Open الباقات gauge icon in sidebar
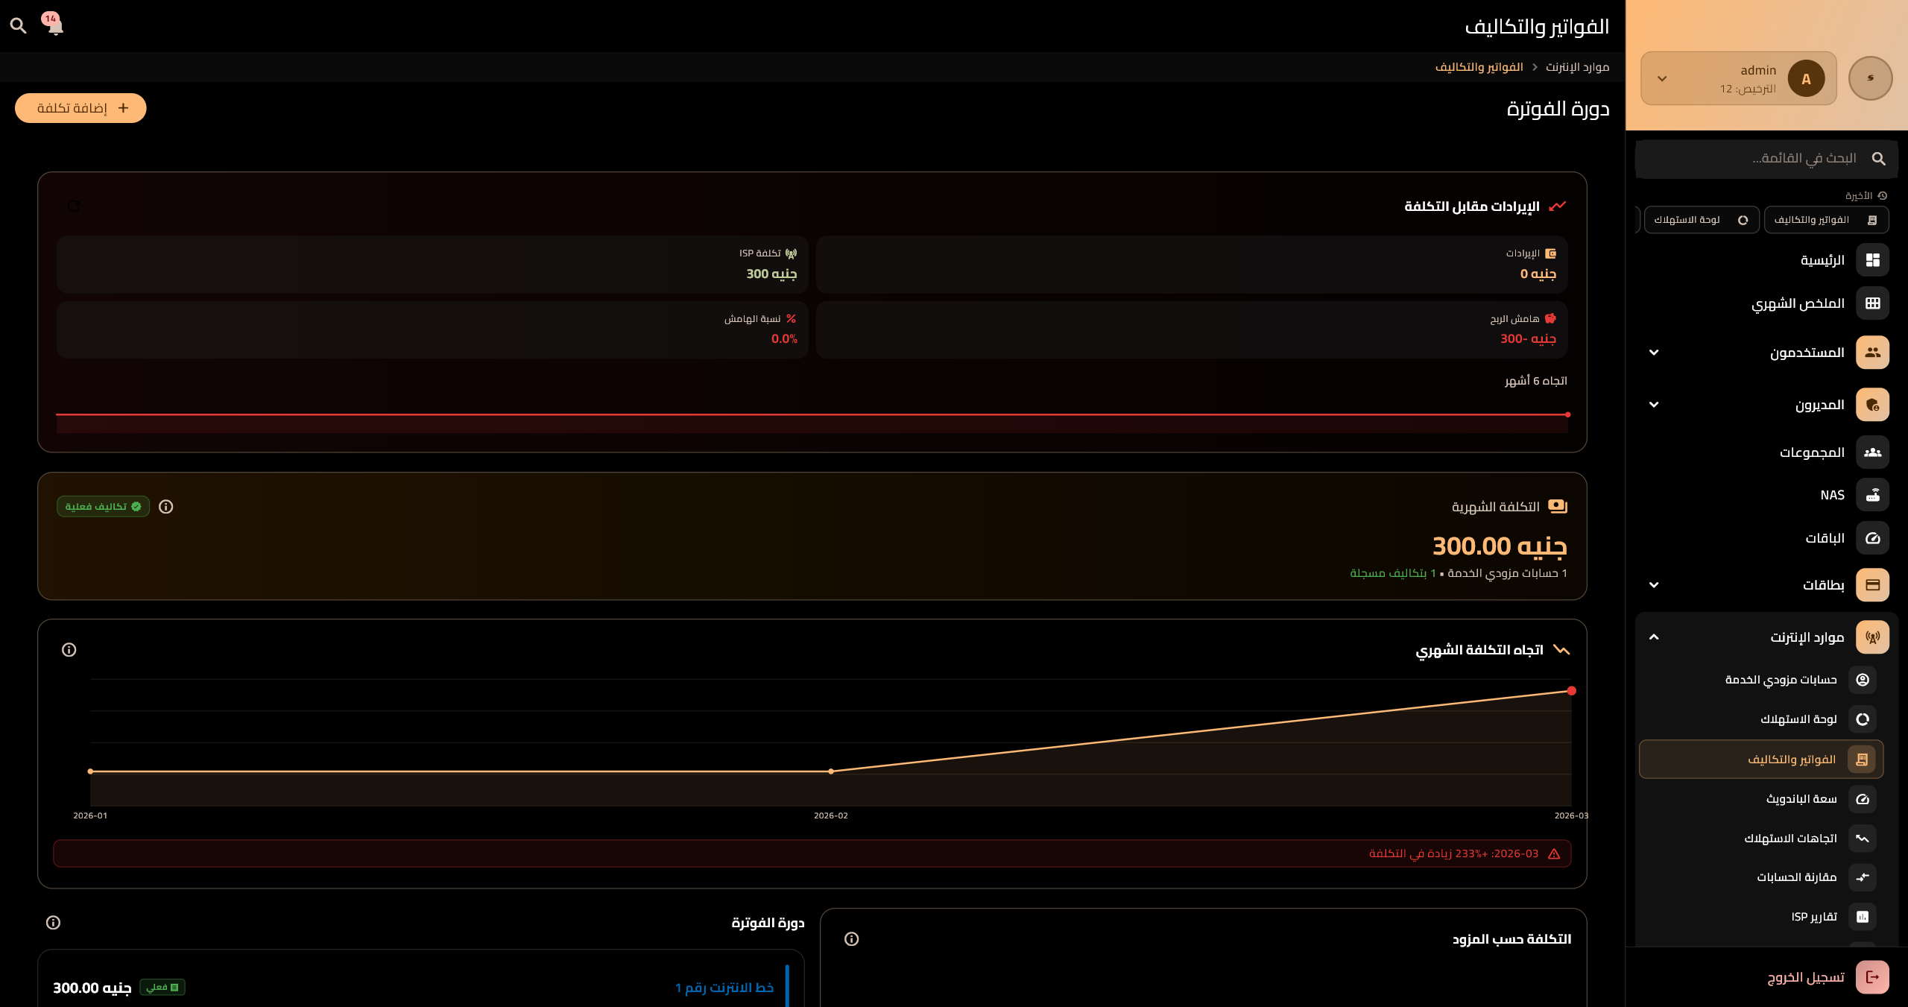The image size is (1908, 1007). (1872, 538)
